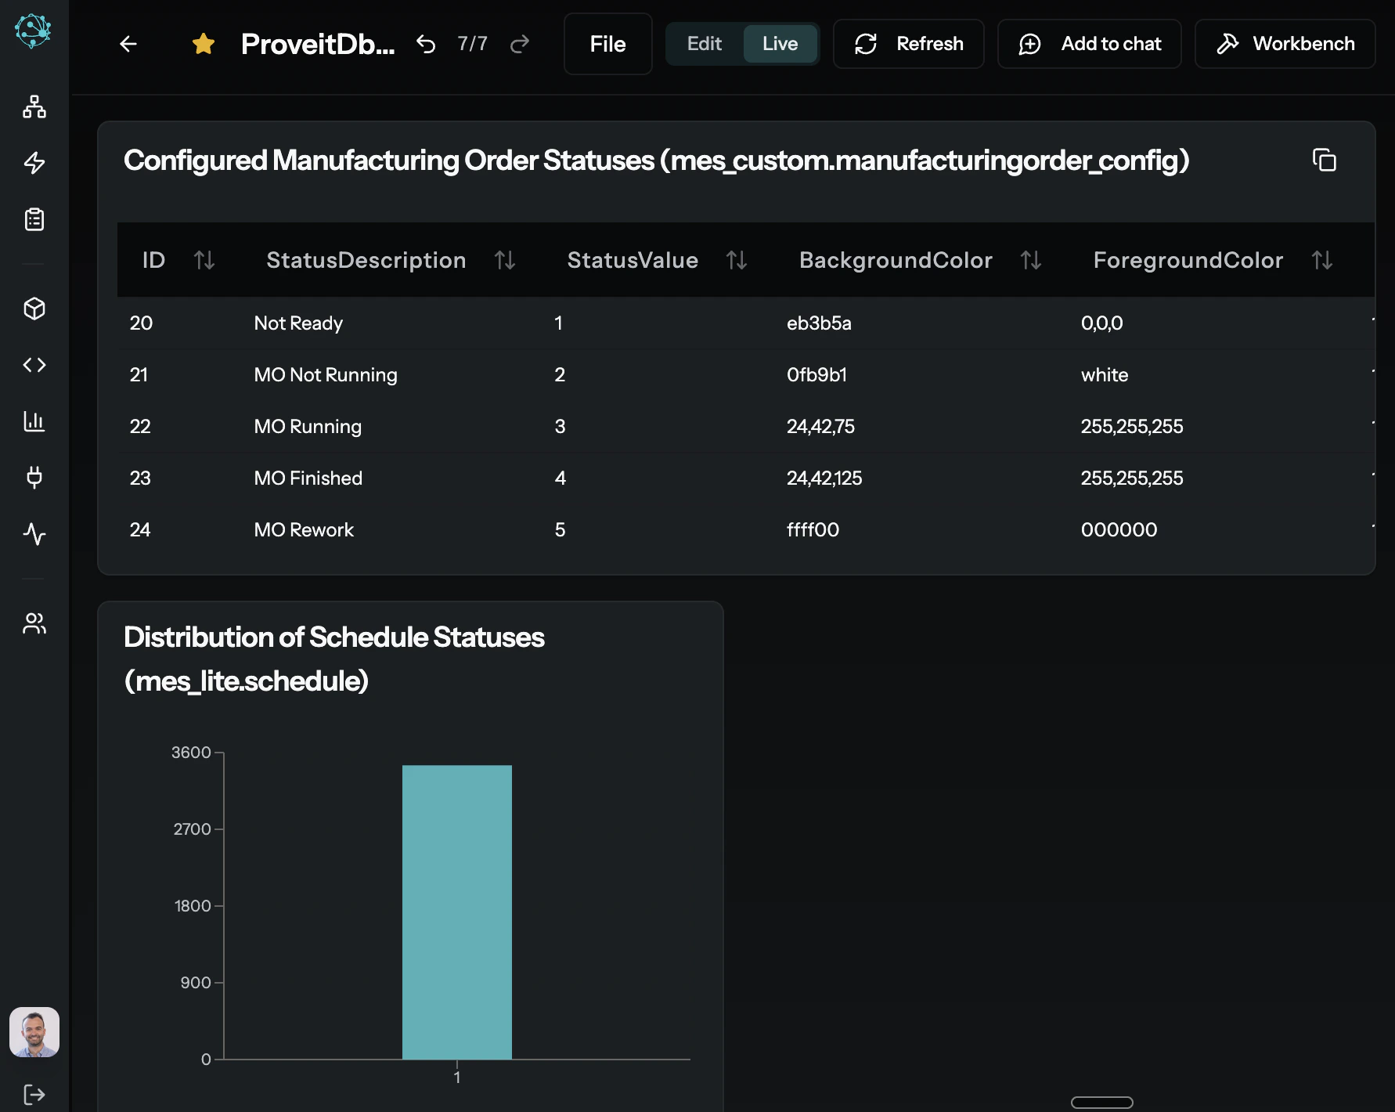Open the dashboard in Workbench
1395x1112 pixels.
1284,44
